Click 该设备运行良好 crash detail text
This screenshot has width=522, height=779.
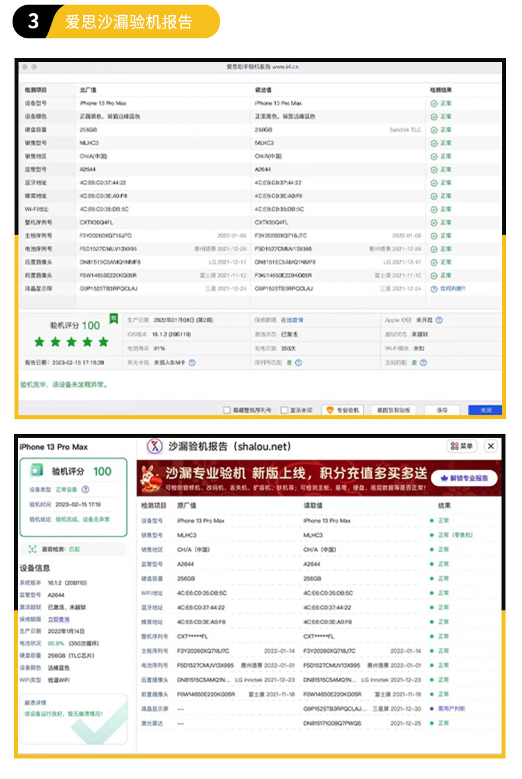tap(63, 714)
